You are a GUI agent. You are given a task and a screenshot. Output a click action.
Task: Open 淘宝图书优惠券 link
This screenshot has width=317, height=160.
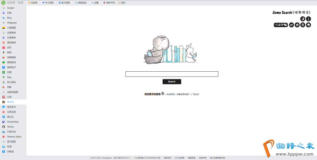pyautogui.click(x=152, y=94)
